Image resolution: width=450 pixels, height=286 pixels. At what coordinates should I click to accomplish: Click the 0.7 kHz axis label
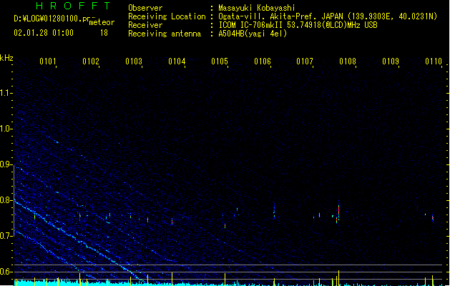[x=6, y=236]
